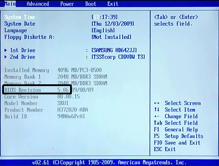The image size is (219, 166).
Task: Click the Floppy Diskette A: label
Action: (x=29, y=37)
